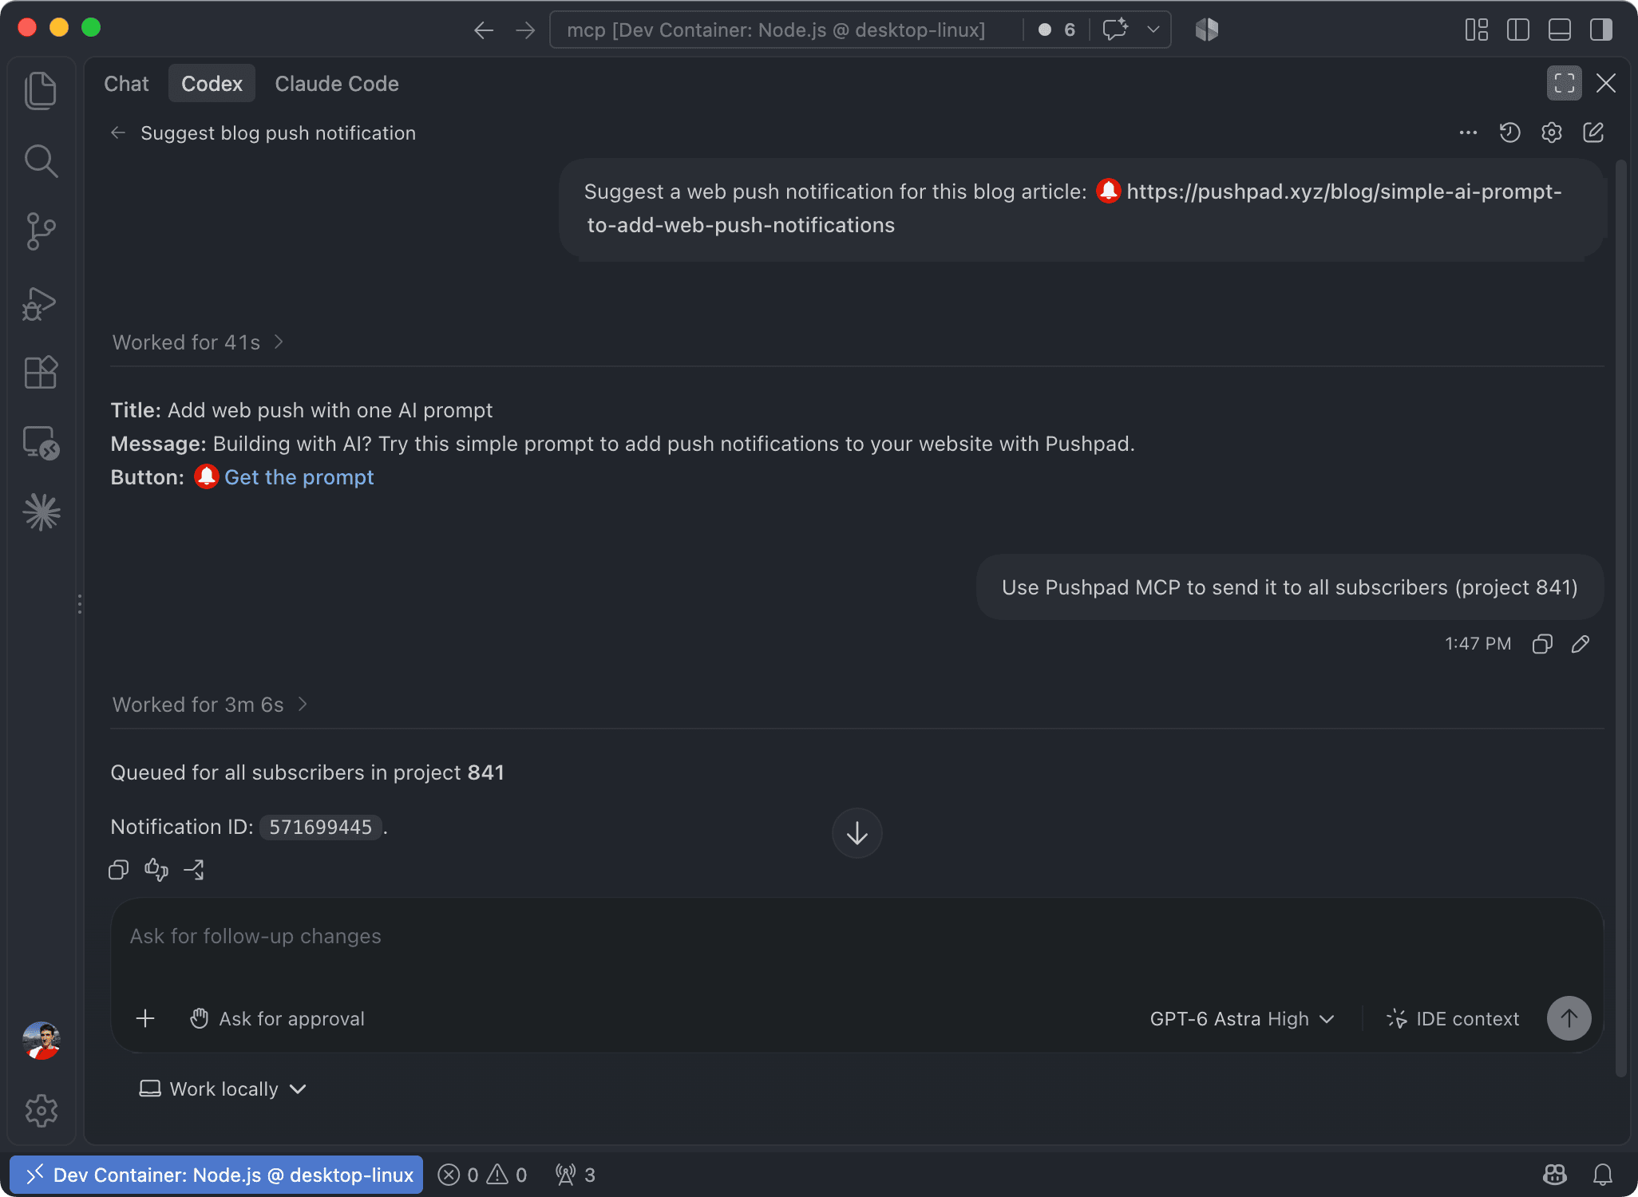Open notifications bell in status bar
Image resolution: width=1638 pixels, height=1197 pixels.
[1603, 1175]
